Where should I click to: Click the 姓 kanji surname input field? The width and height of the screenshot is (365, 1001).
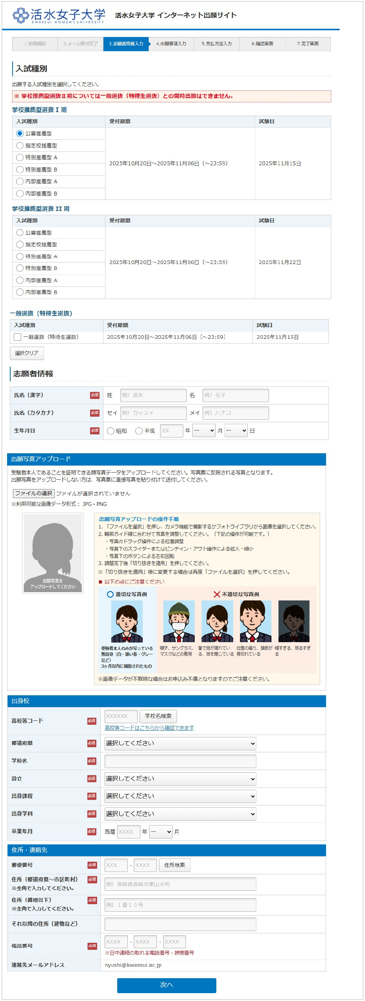point(153,395)
